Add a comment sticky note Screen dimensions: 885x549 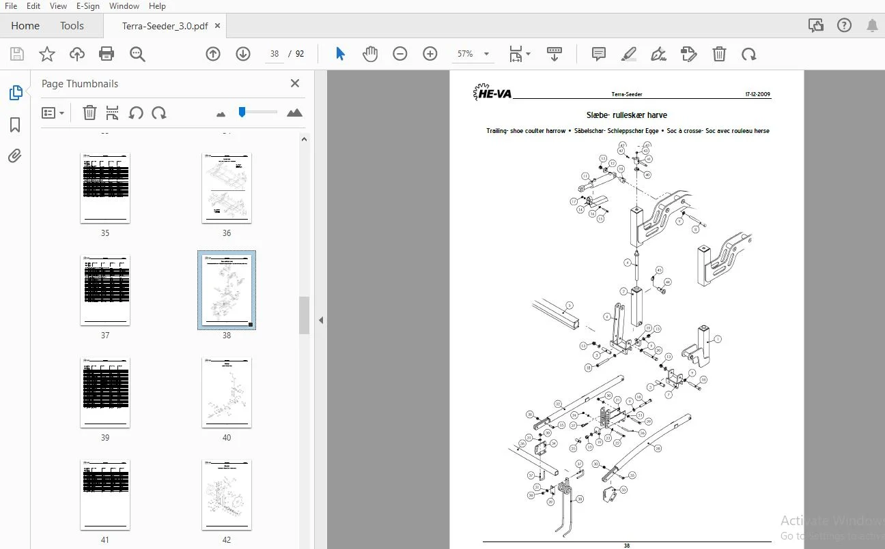pos(599,54)
